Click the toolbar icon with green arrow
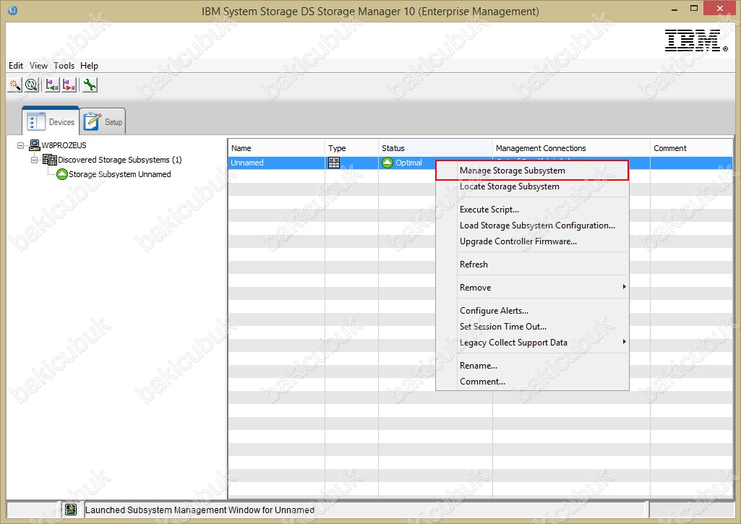This screenshot has height=524, width=741. [x=52, y=85]
